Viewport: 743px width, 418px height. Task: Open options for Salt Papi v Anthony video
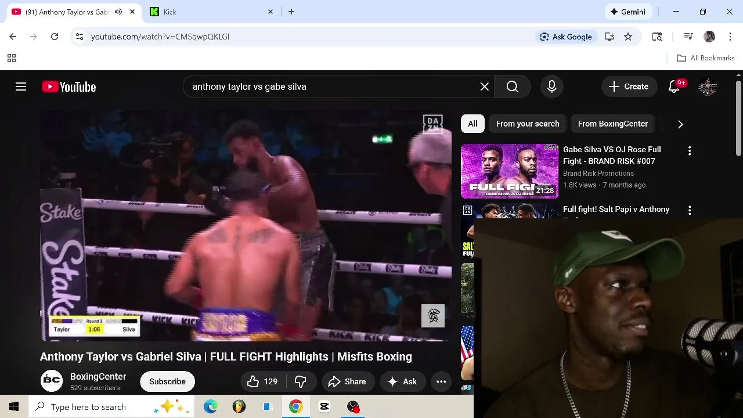690,211
